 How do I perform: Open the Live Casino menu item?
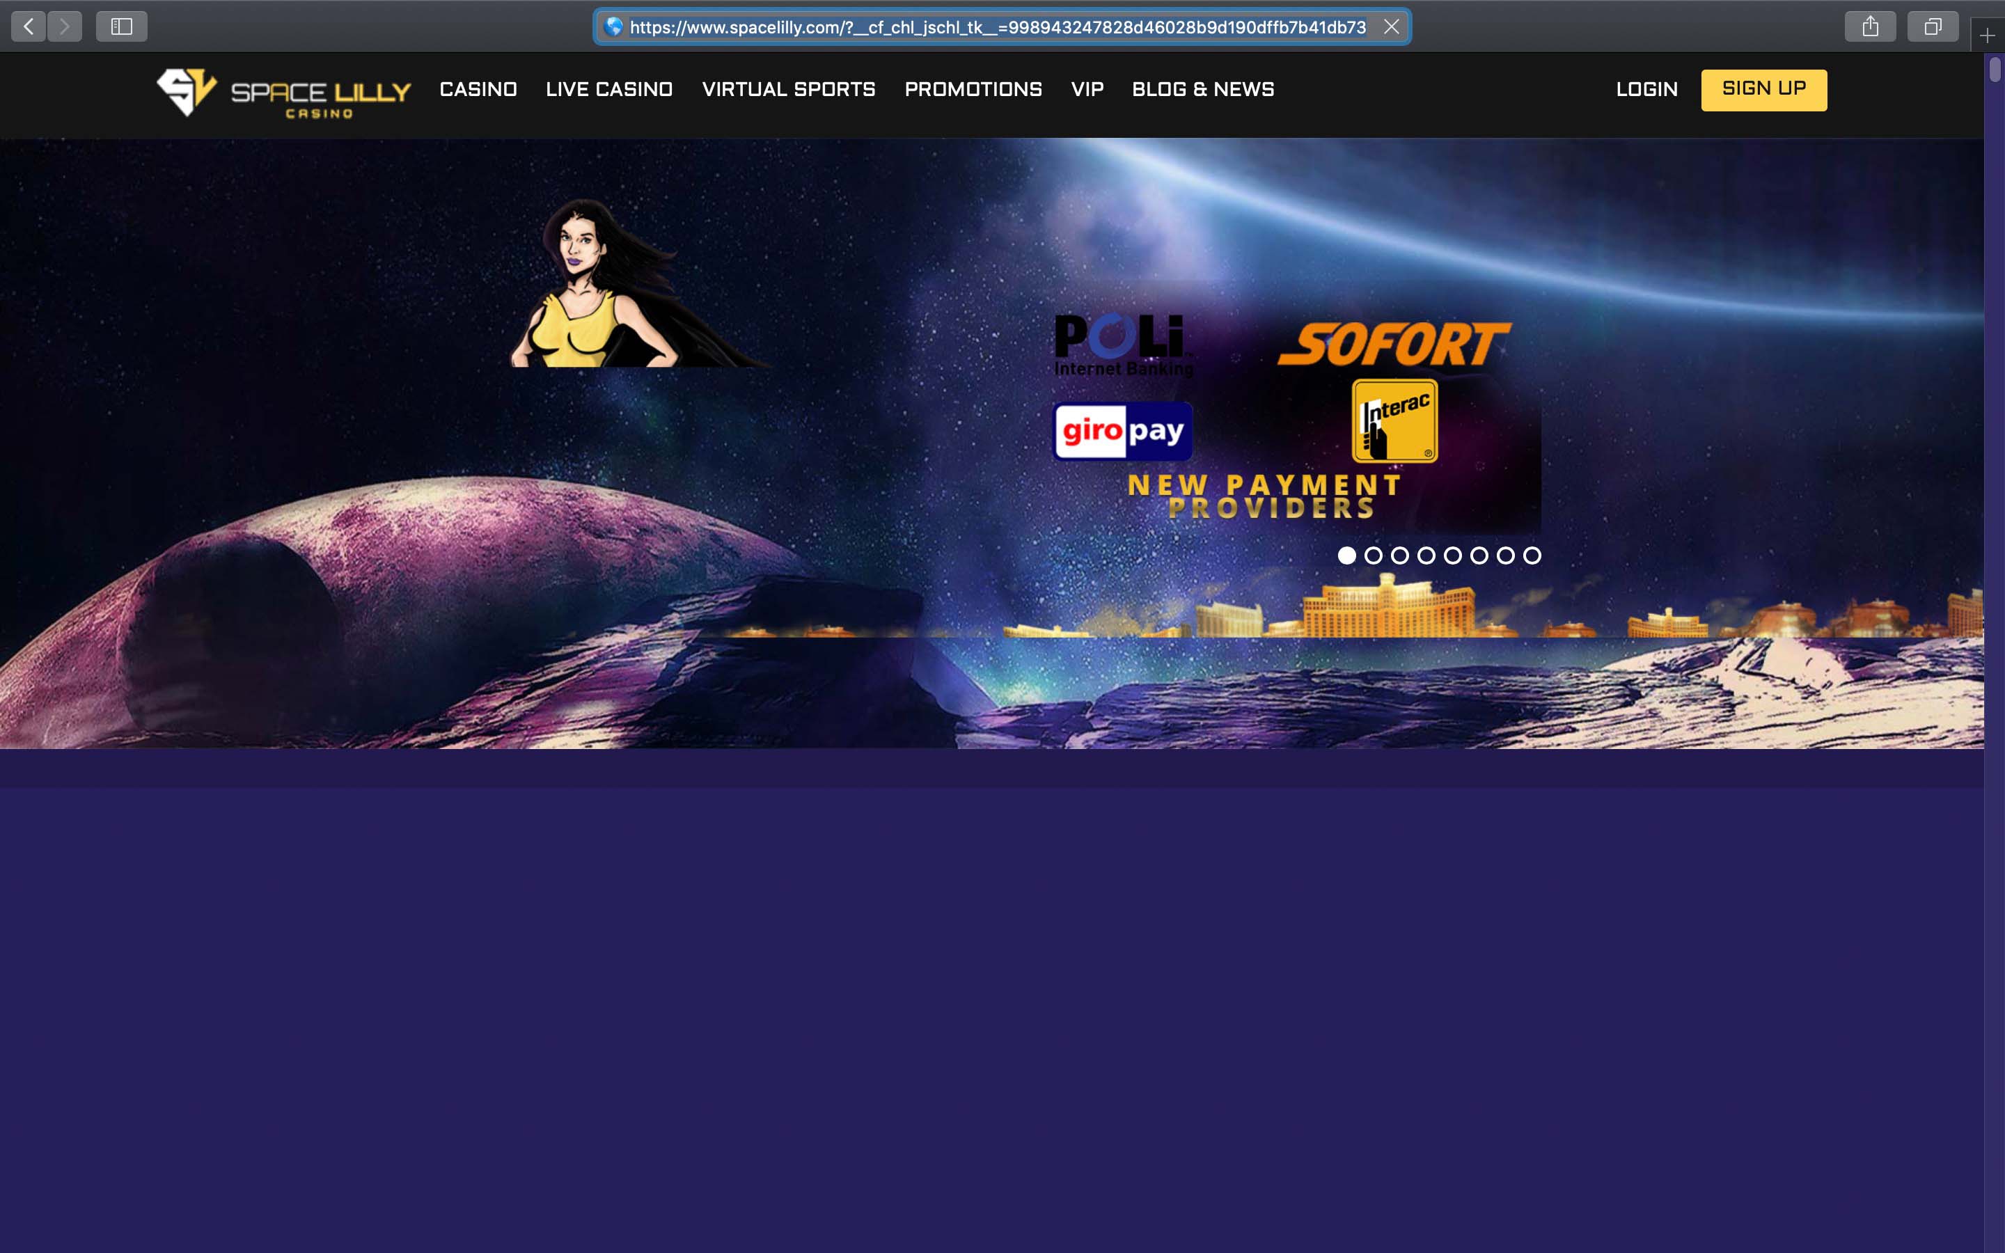point(609,90)
